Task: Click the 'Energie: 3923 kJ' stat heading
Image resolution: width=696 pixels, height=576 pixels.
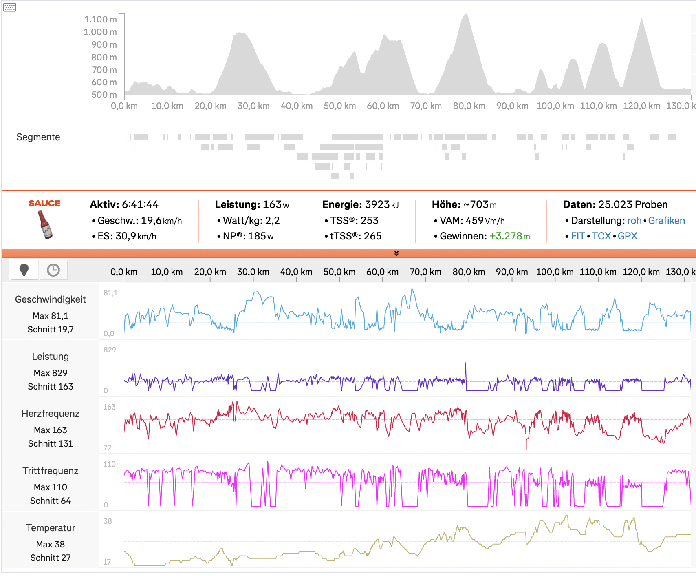Action: [361, 204]
